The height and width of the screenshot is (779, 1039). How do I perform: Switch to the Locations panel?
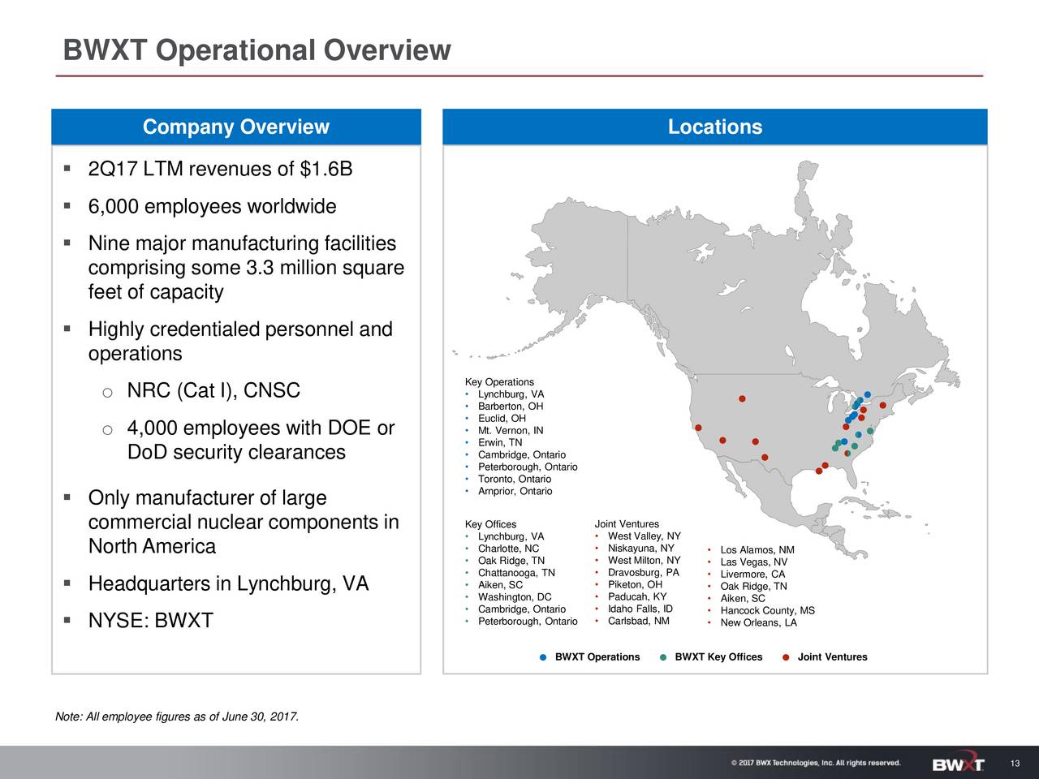click(x=714, y=127)
